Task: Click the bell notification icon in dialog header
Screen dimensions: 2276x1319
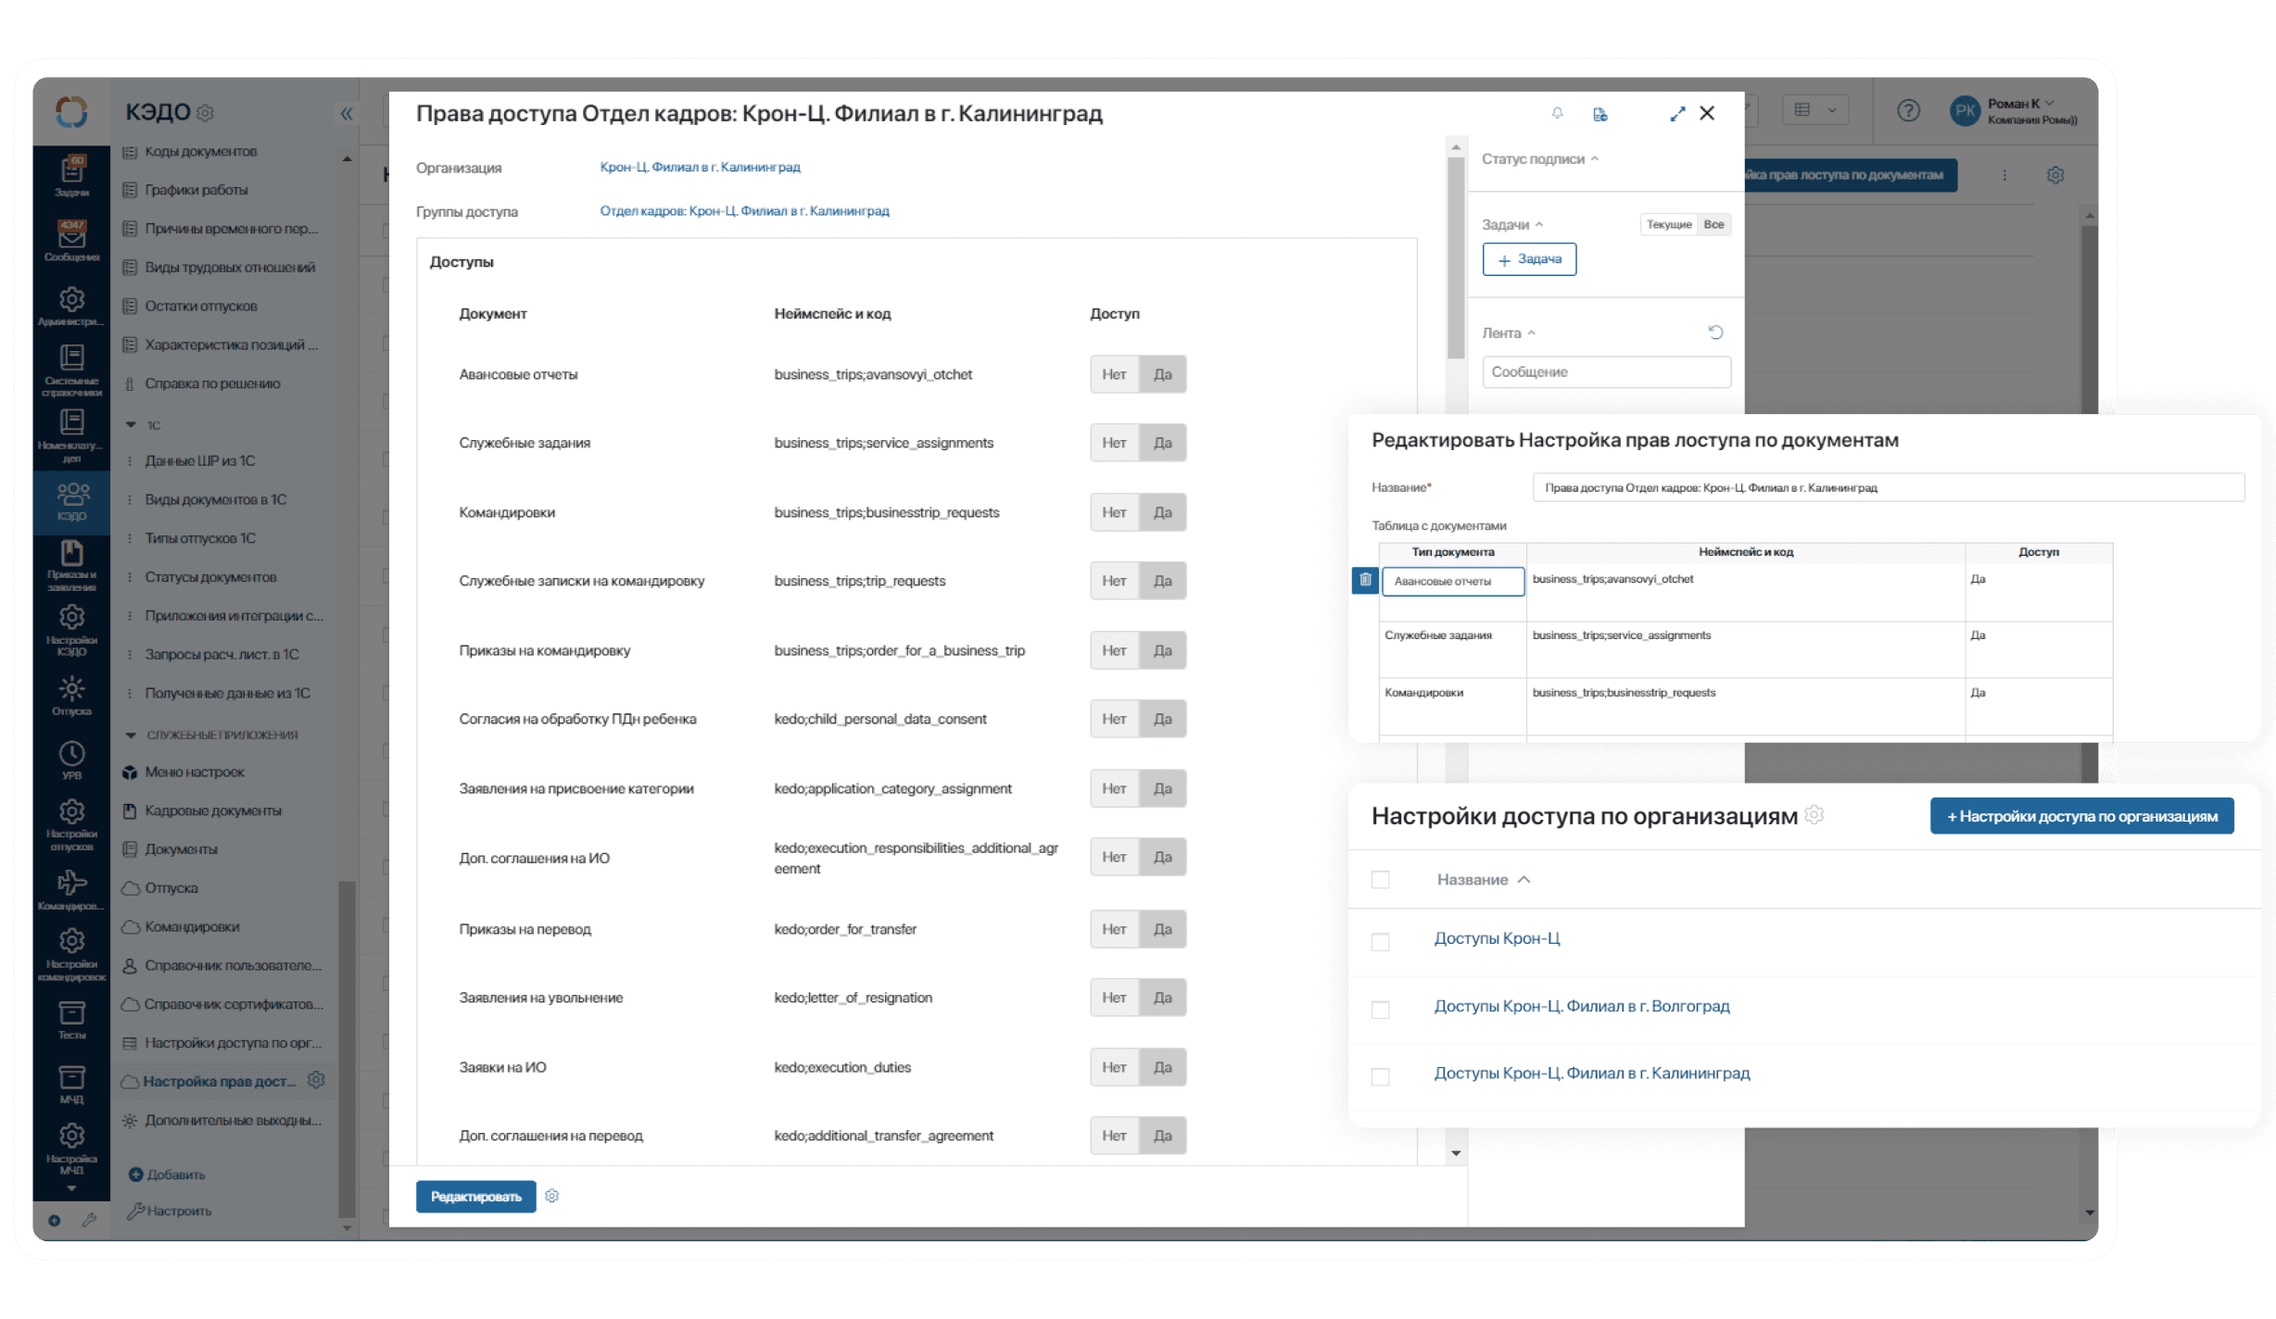Action: tap(1557, 113)
